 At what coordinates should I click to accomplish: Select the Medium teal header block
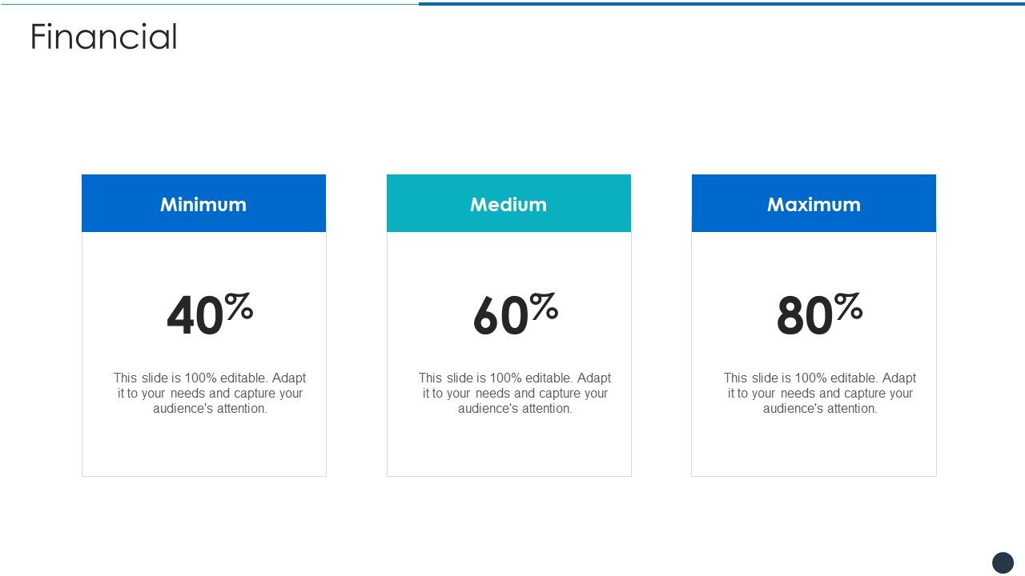tap(508, 203)
